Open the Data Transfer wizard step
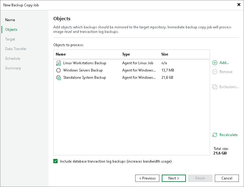The width and height of the screenshot is (244, 187). [16, 49]
